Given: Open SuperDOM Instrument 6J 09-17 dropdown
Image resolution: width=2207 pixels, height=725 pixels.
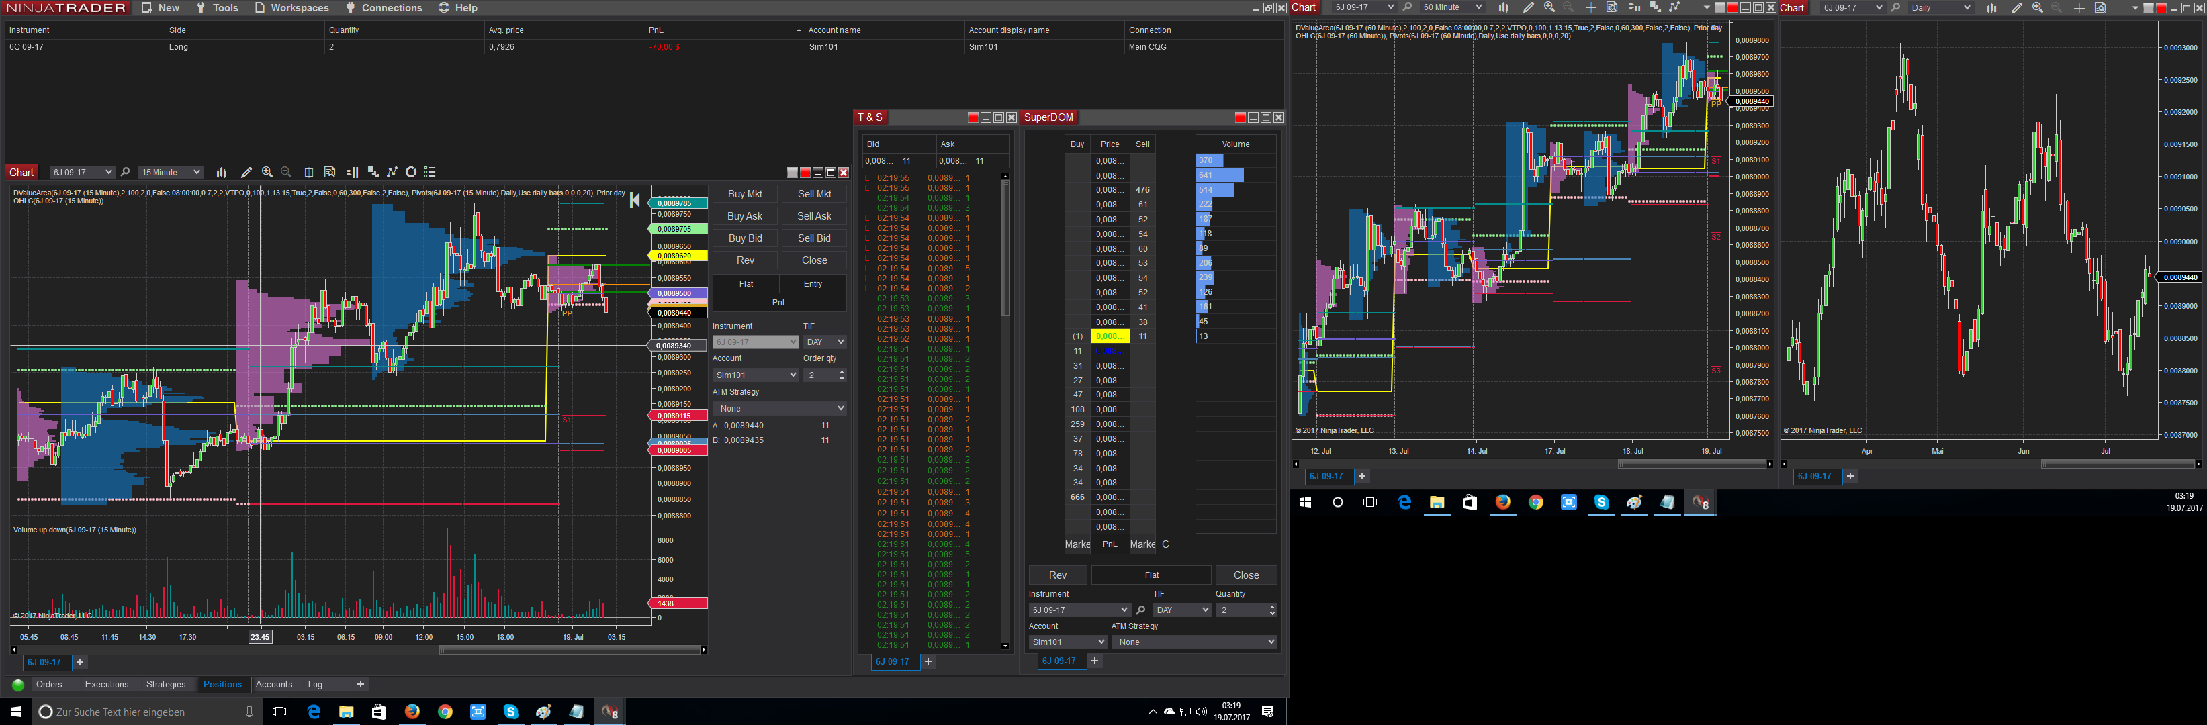Looking at the screenshot, I should 1079,610.
